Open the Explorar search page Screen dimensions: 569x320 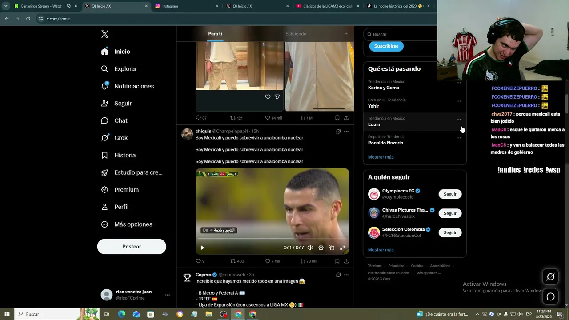[x=119, y=69]
